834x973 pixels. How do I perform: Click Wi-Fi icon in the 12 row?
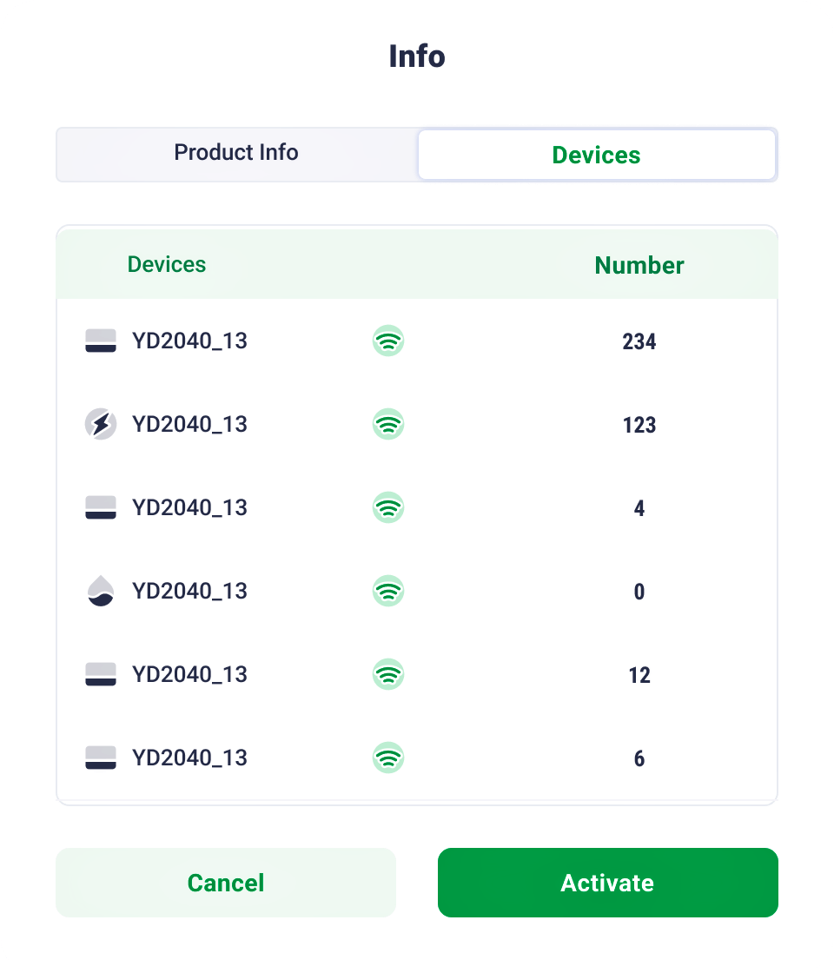388,675
